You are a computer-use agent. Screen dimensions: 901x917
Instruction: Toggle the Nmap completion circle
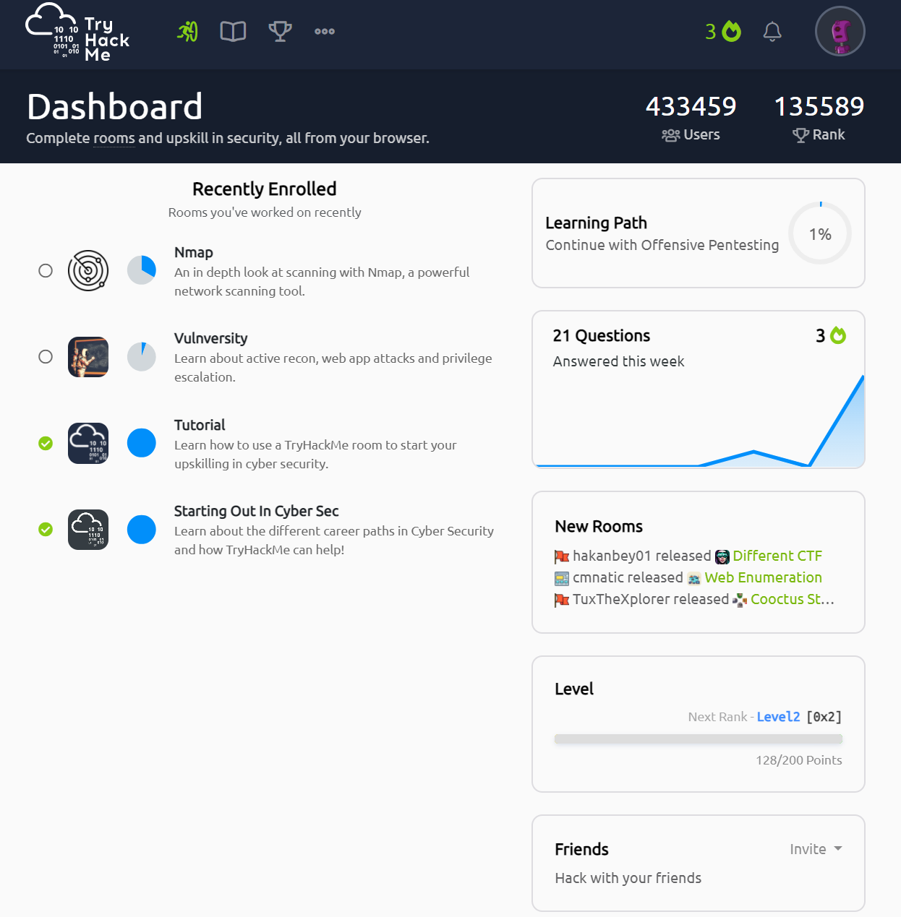pyautogui.click(x=46, y=270)
